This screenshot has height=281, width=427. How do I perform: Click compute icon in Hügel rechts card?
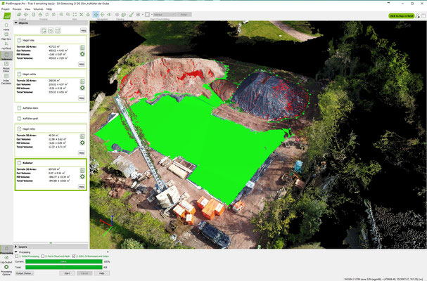point(82,88)
